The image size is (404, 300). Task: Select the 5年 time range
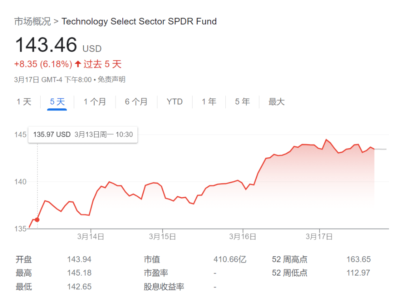tap(242, 102)
